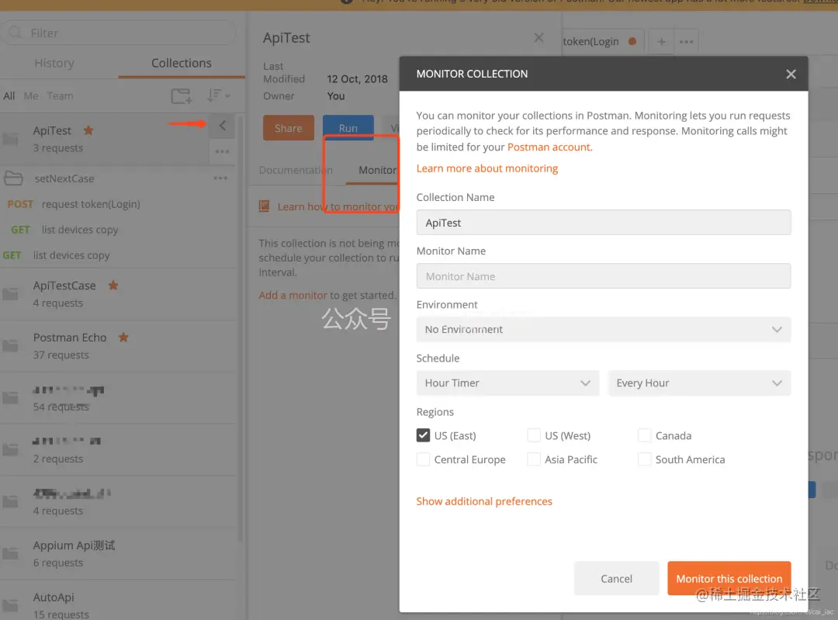This screenshot has width=838, height=620.
Task: Click the Collection Name field
Action: (x=604, y=223)
